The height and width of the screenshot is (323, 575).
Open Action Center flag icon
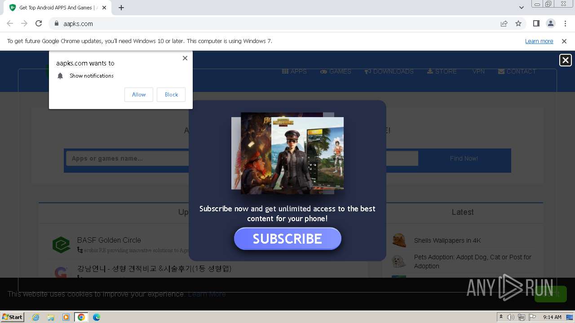(x=532, y=317)
